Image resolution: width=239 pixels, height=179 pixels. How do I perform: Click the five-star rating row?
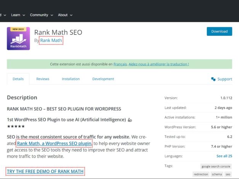16,126
